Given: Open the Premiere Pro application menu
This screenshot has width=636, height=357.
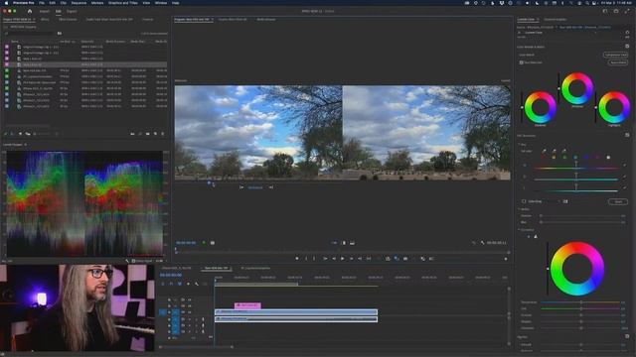Looking at the screenshot, I should [x=23, y=3].
